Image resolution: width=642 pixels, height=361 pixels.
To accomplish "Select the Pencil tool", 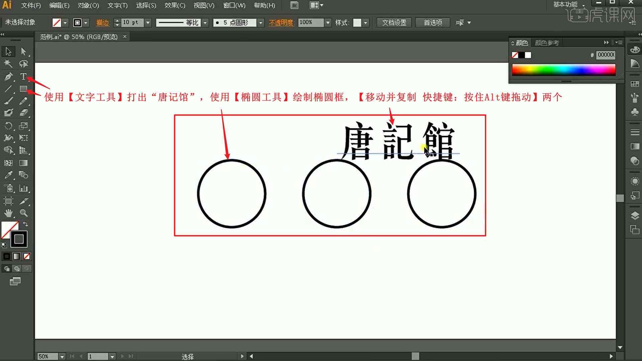I will (23, 101).
